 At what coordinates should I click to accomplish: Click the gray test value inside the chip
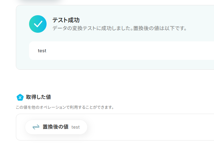76,127
